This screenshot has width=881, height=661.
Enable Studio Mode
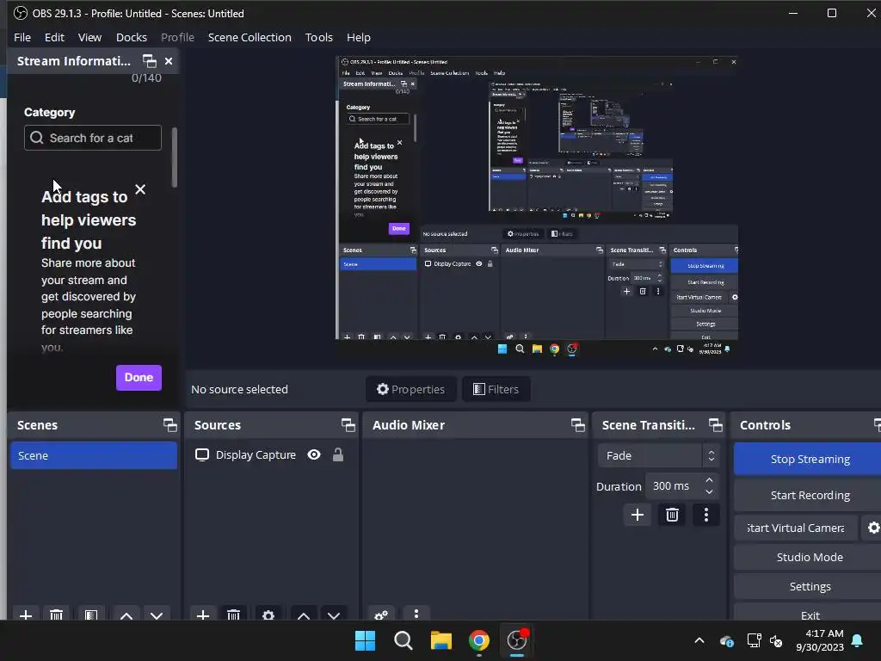tap(810, 557)
